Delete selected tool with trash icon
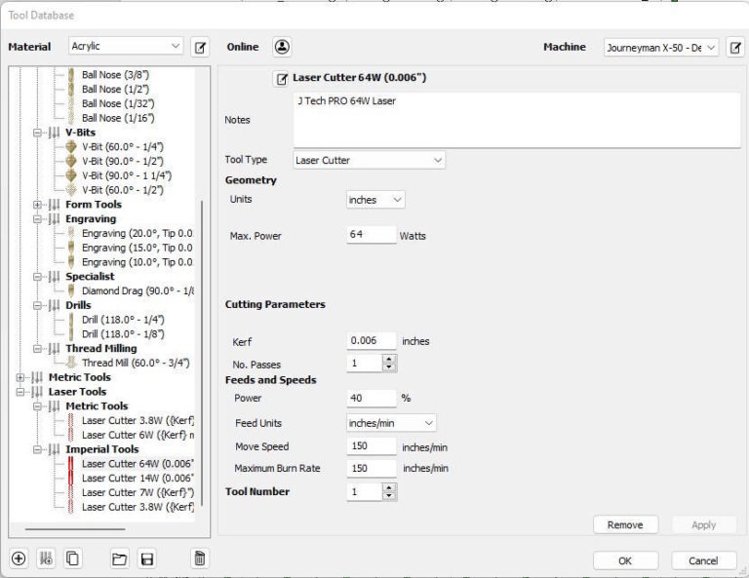 click(199, 559)
